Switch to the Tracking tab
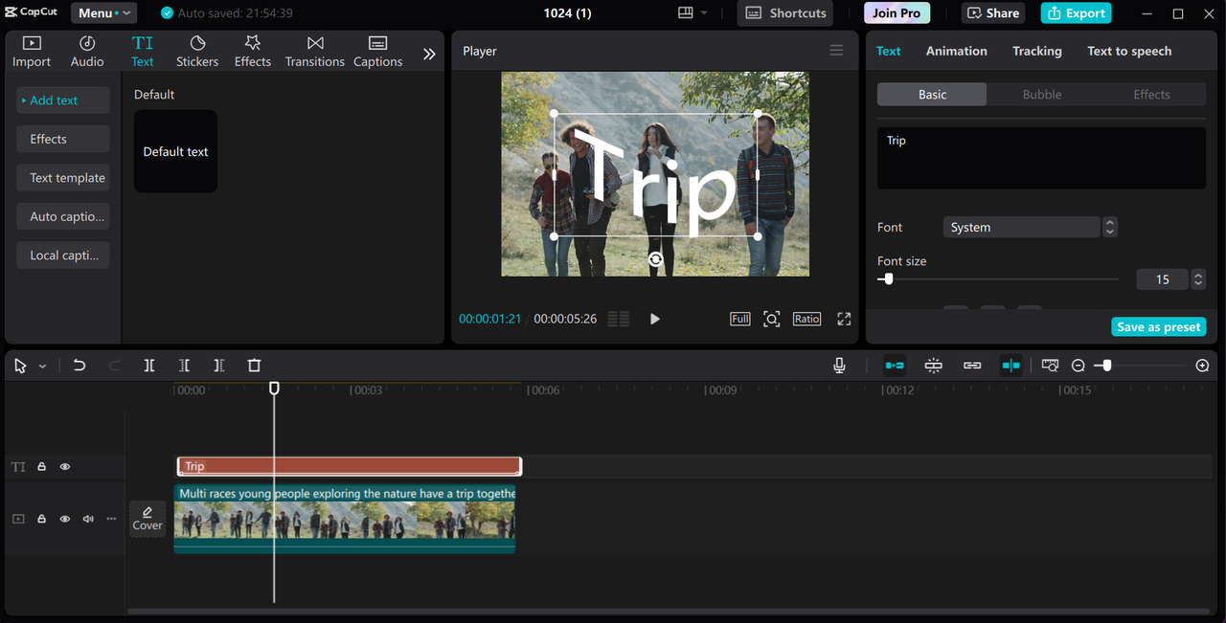1226x623 pixels. 1037,51
